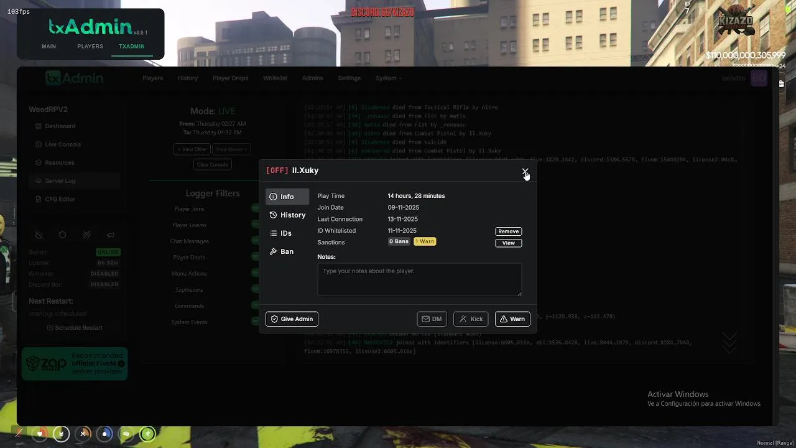View the player's sanctions
Viewport: 796px width, 448px height.
tap(508, 243)
